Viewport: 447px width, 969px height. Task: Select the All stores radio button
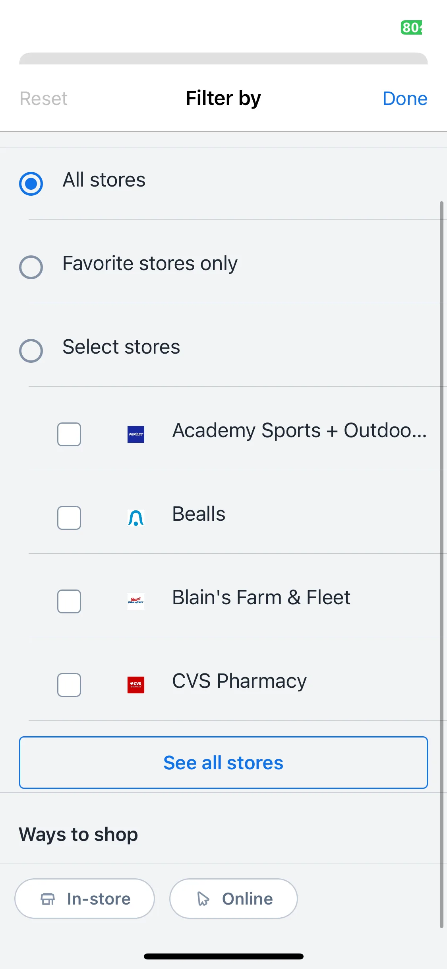point(31,183)
